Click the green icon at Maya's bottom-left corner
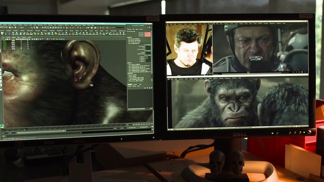 pyautogui.click(x=2, y=126)
